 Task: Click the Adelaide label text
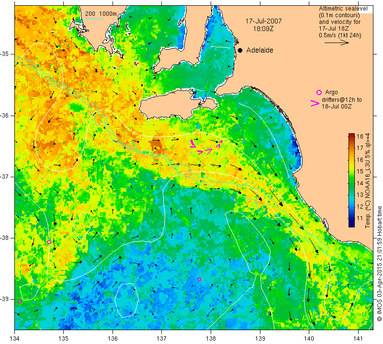[259, 50]
